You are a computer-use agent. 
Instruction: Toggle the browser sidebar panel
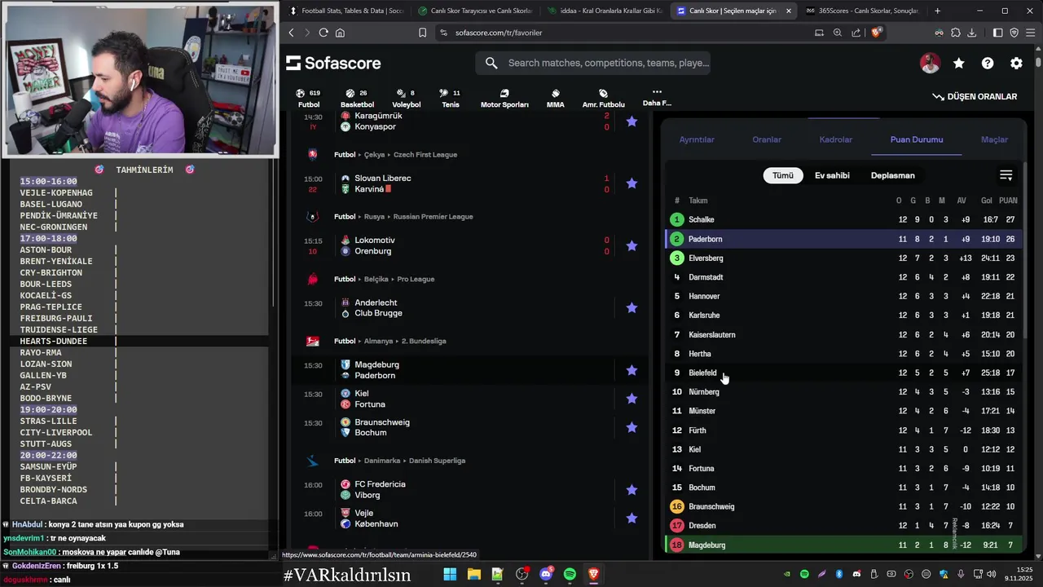(998, 33)
